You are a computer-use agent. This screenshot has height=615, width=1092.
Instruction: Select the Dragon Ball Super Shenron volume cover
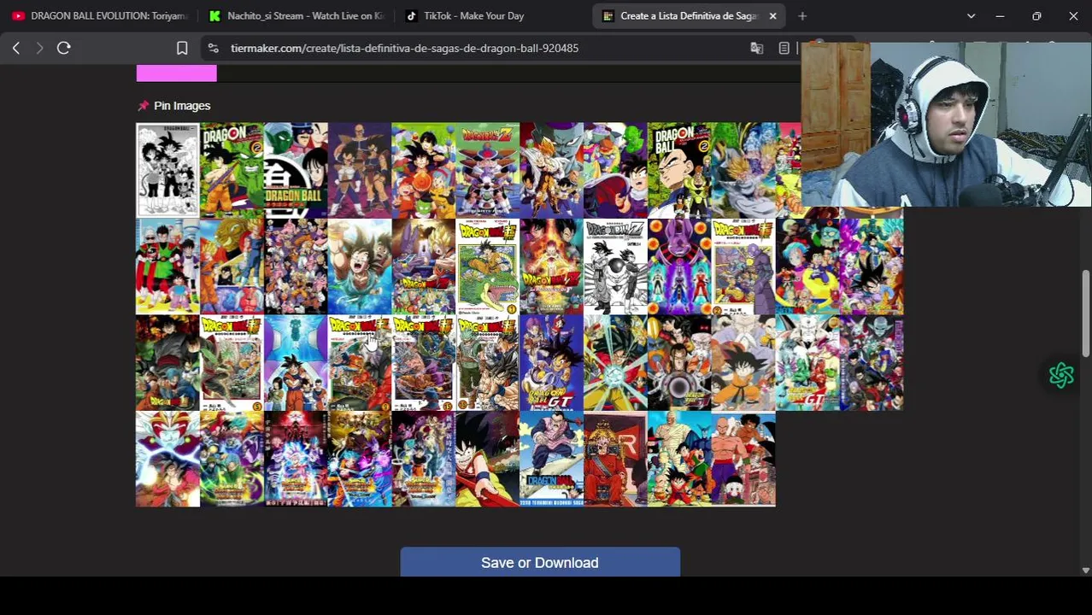point(488,266)
